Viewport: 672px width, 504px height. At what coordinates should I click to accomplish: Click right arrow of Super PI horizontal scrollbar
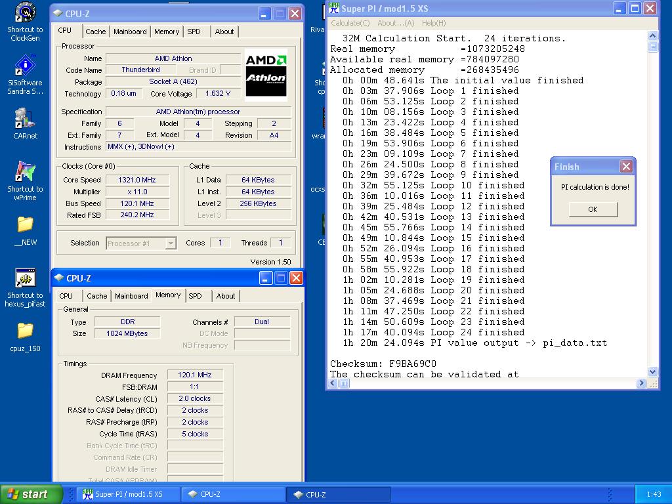[641, 383]
